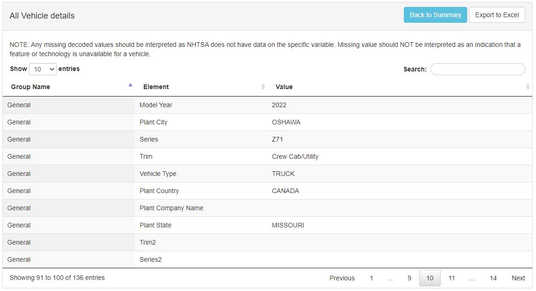Go to the Next page

(x=518, y=278)
